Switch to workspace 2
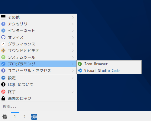This screenshot has height=121, width=151. [24, 117]
